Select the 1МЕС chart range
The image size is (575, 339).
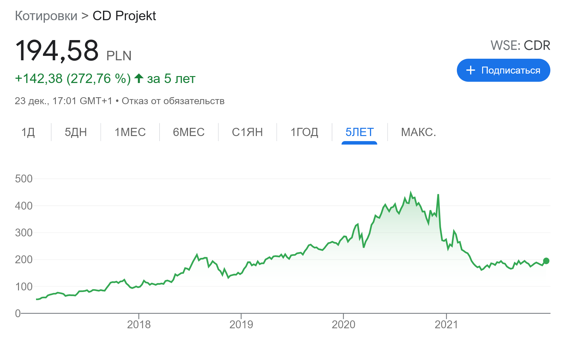point(130,132)
